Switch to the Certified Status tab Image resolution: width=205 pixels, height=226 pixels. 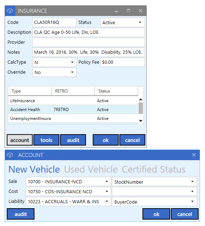[x=153, y=169]
